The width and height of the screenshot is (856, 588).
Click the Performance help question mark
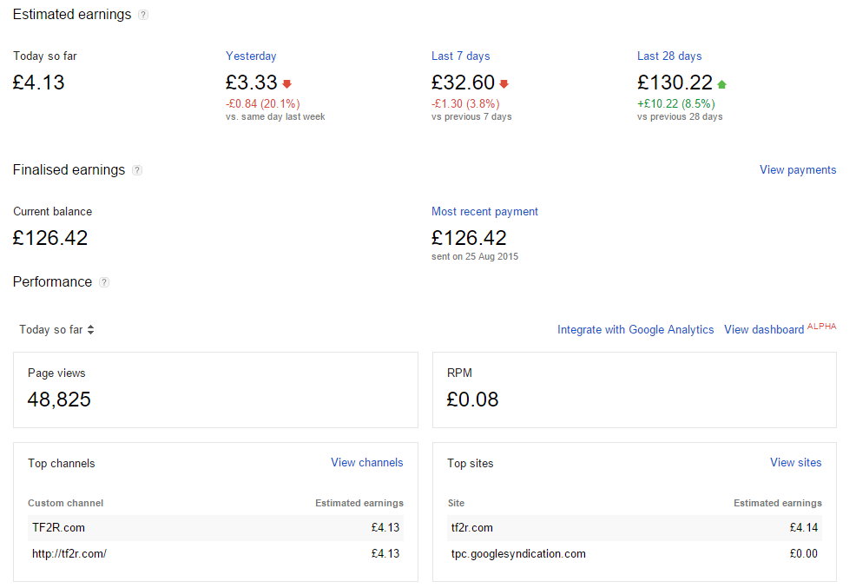pos(104,282)
